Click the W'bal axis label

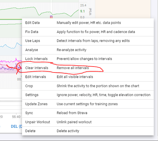tap(90, 12)
